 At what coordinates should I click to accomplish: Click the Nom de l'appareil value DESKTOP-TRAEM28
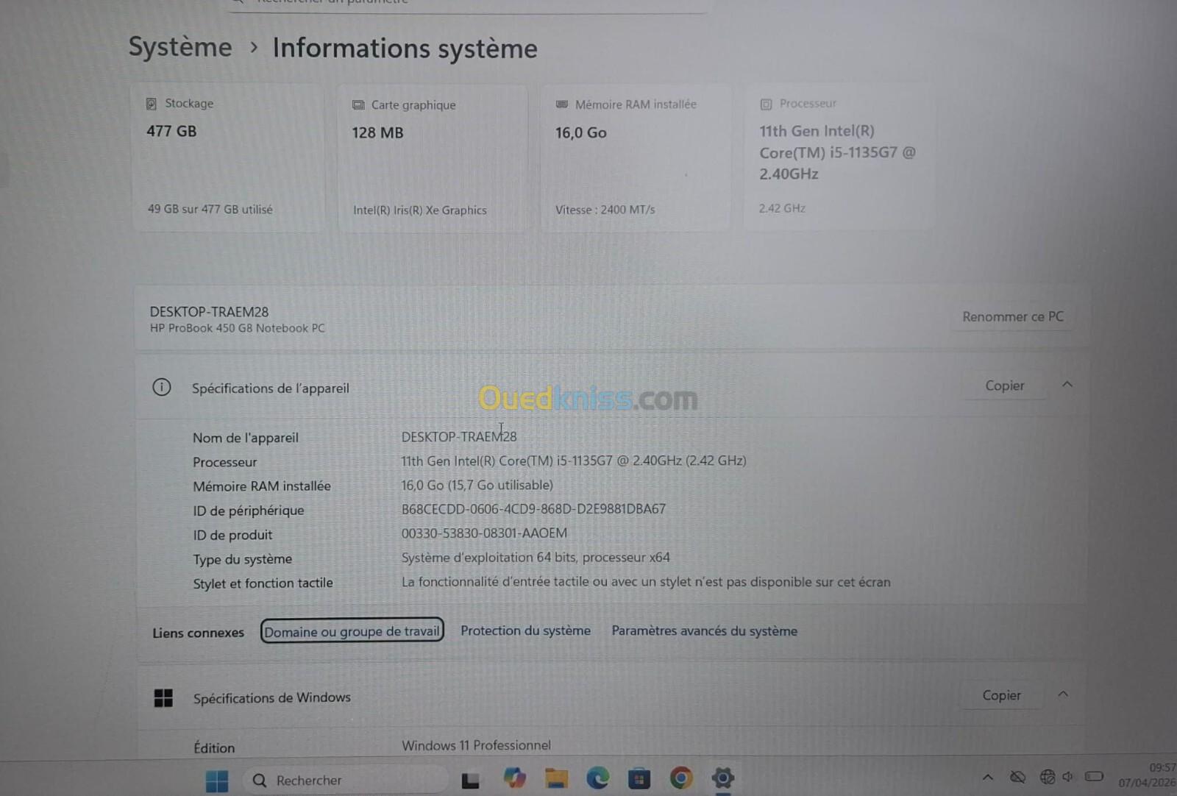459,437
